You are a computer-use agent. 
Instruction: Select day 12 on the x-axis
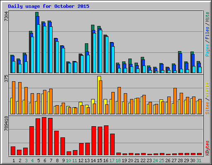pyautogui.click(x=81, y=160)
